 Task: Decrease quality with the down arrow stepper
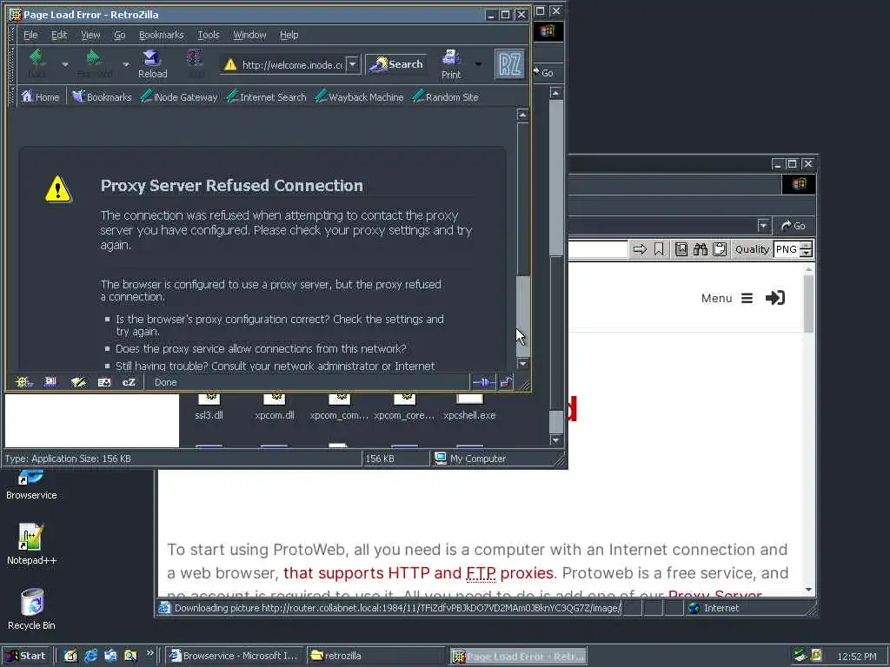click(x=806, y=253)
